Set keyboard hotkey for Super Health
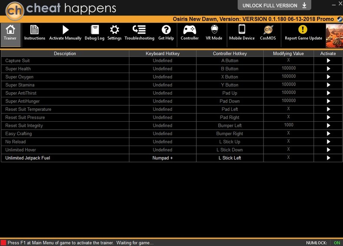The width and height of the screenshot is (343, 246). click(x=162, y=69)
